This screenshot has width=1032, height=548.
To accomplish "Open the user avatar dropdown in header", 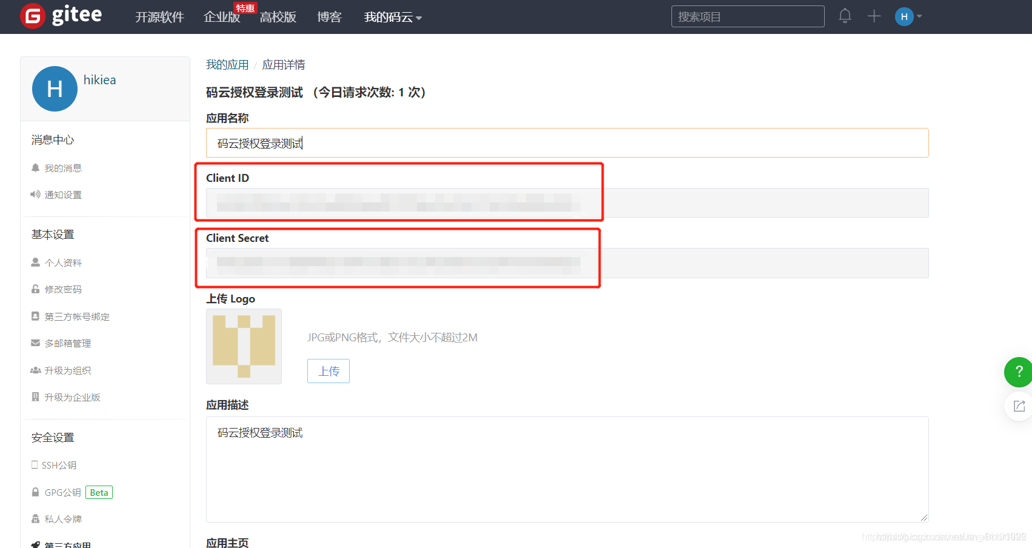I will coord(908,16).
